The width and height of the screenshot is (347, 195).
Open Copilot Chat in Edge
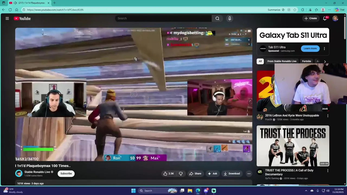[x=340, y=10]
